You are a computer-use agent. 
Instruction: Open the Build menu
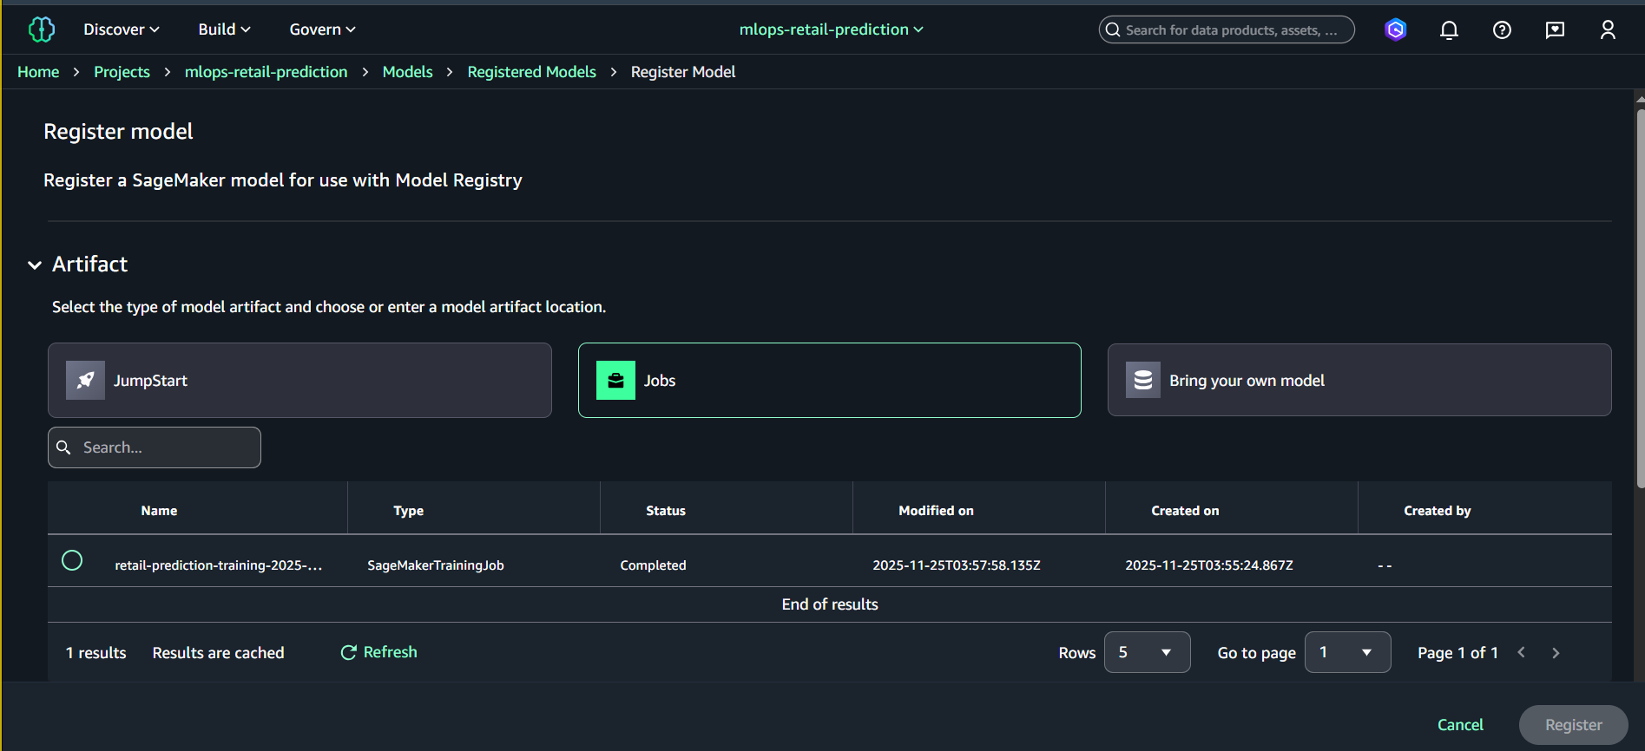[224, 29]
